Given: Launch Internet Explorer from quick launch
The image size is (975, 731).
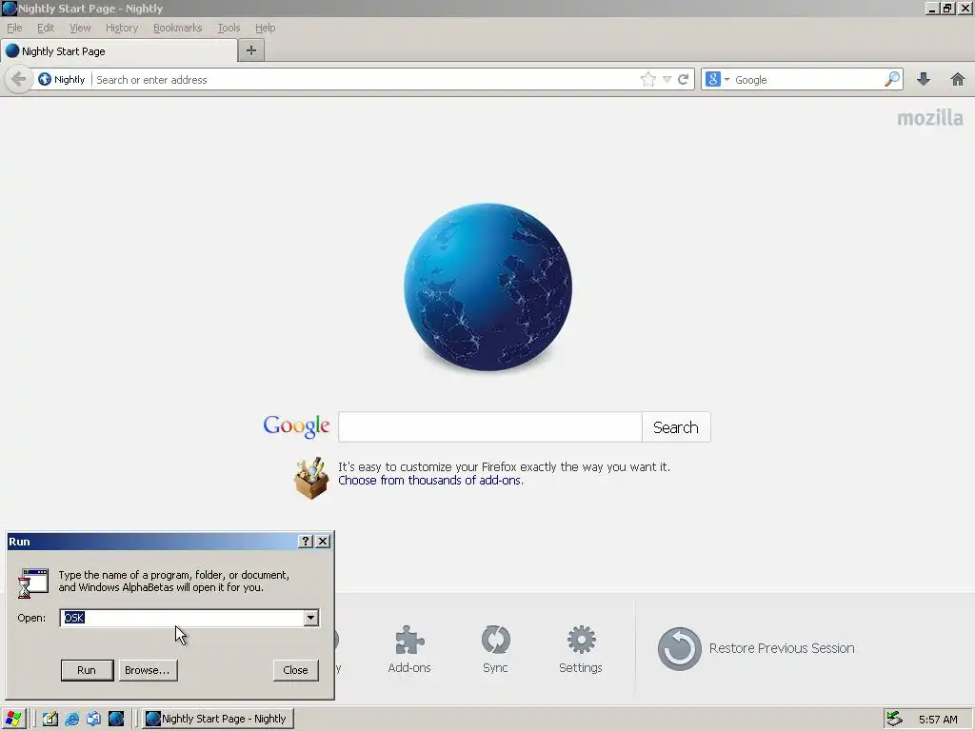Looking at the screenshot, I should (x=72, y=719).
